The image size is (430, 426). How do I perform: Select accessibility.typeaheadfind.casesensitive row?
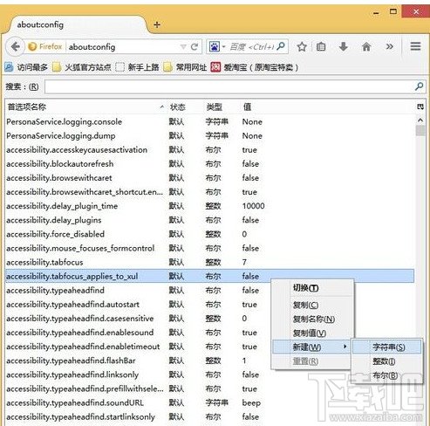[x=138, y=319]
